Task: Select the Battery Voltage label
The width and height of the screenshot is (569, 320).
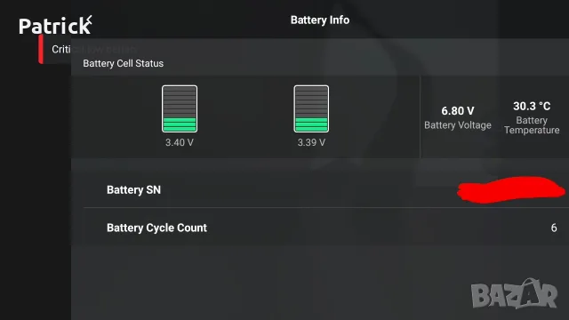Action: tap(458, 125)
